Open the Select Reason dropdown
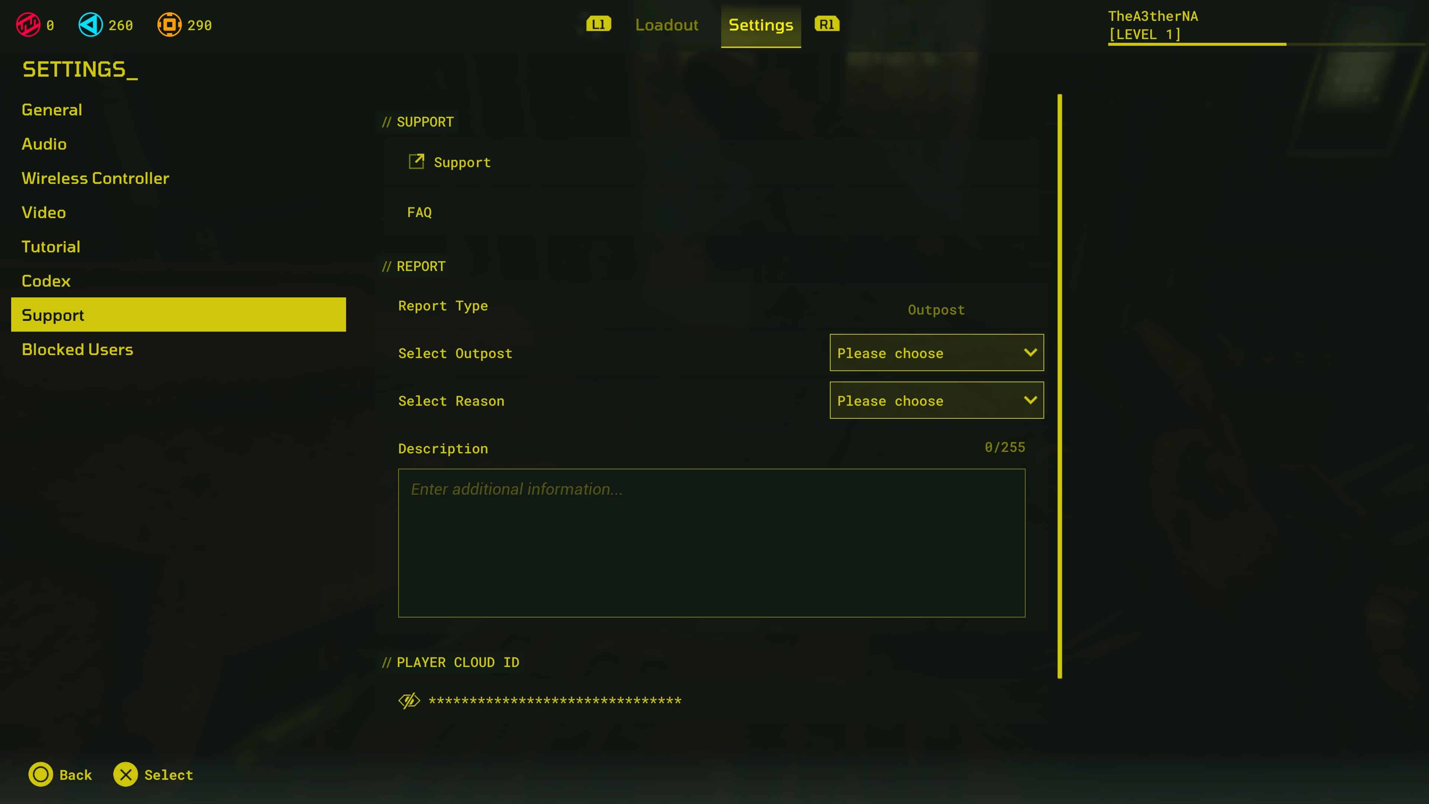This screenshot has width=1429, height=804. click(x=936, y=401)
